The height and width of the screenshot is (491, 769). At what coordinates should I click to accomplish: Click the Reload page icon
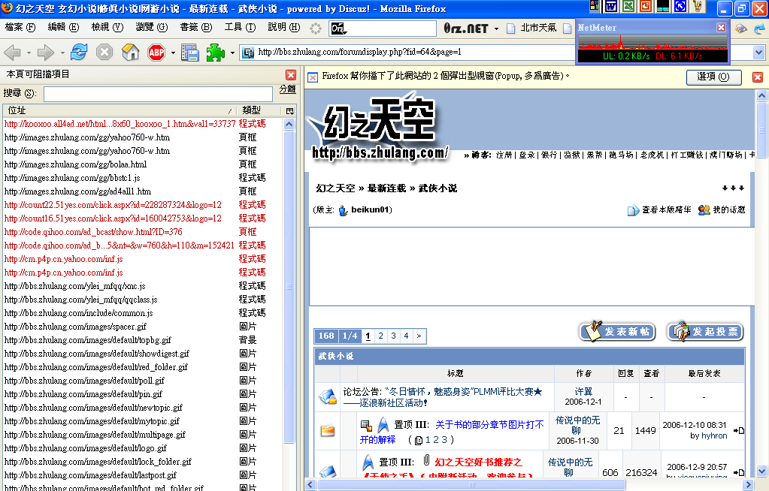pos(78,53)
